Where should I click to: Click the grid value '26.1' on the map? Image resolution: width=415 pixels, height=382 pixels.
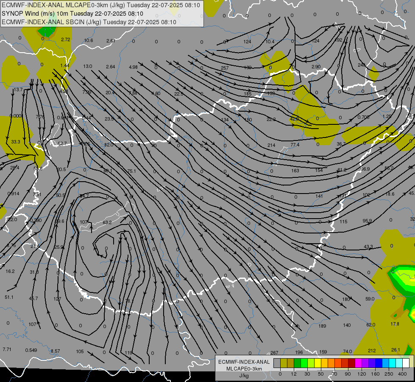coord(396,350)
